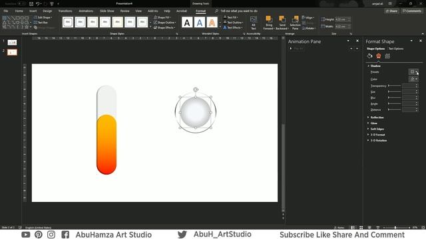Open the Effects pentagon tab
This screenshot has width=426, height=239.
coord(379,56)
